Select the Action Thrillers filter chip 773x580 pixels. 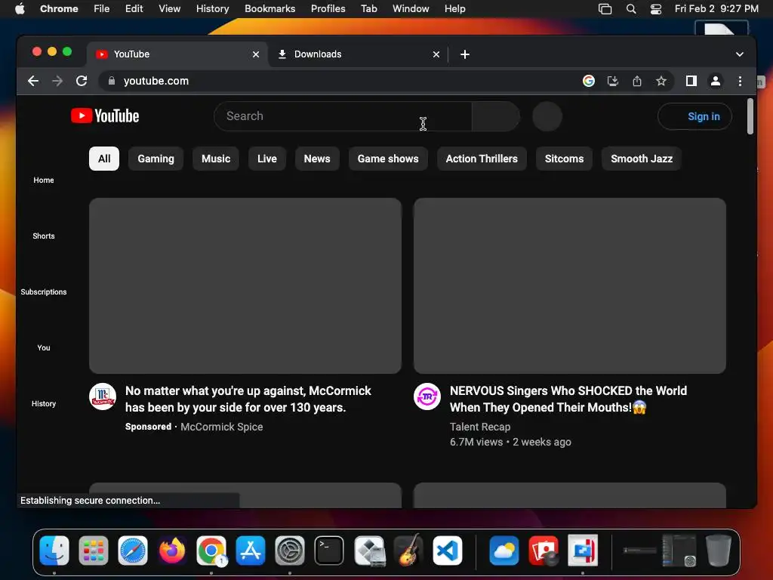pos(482,159)
